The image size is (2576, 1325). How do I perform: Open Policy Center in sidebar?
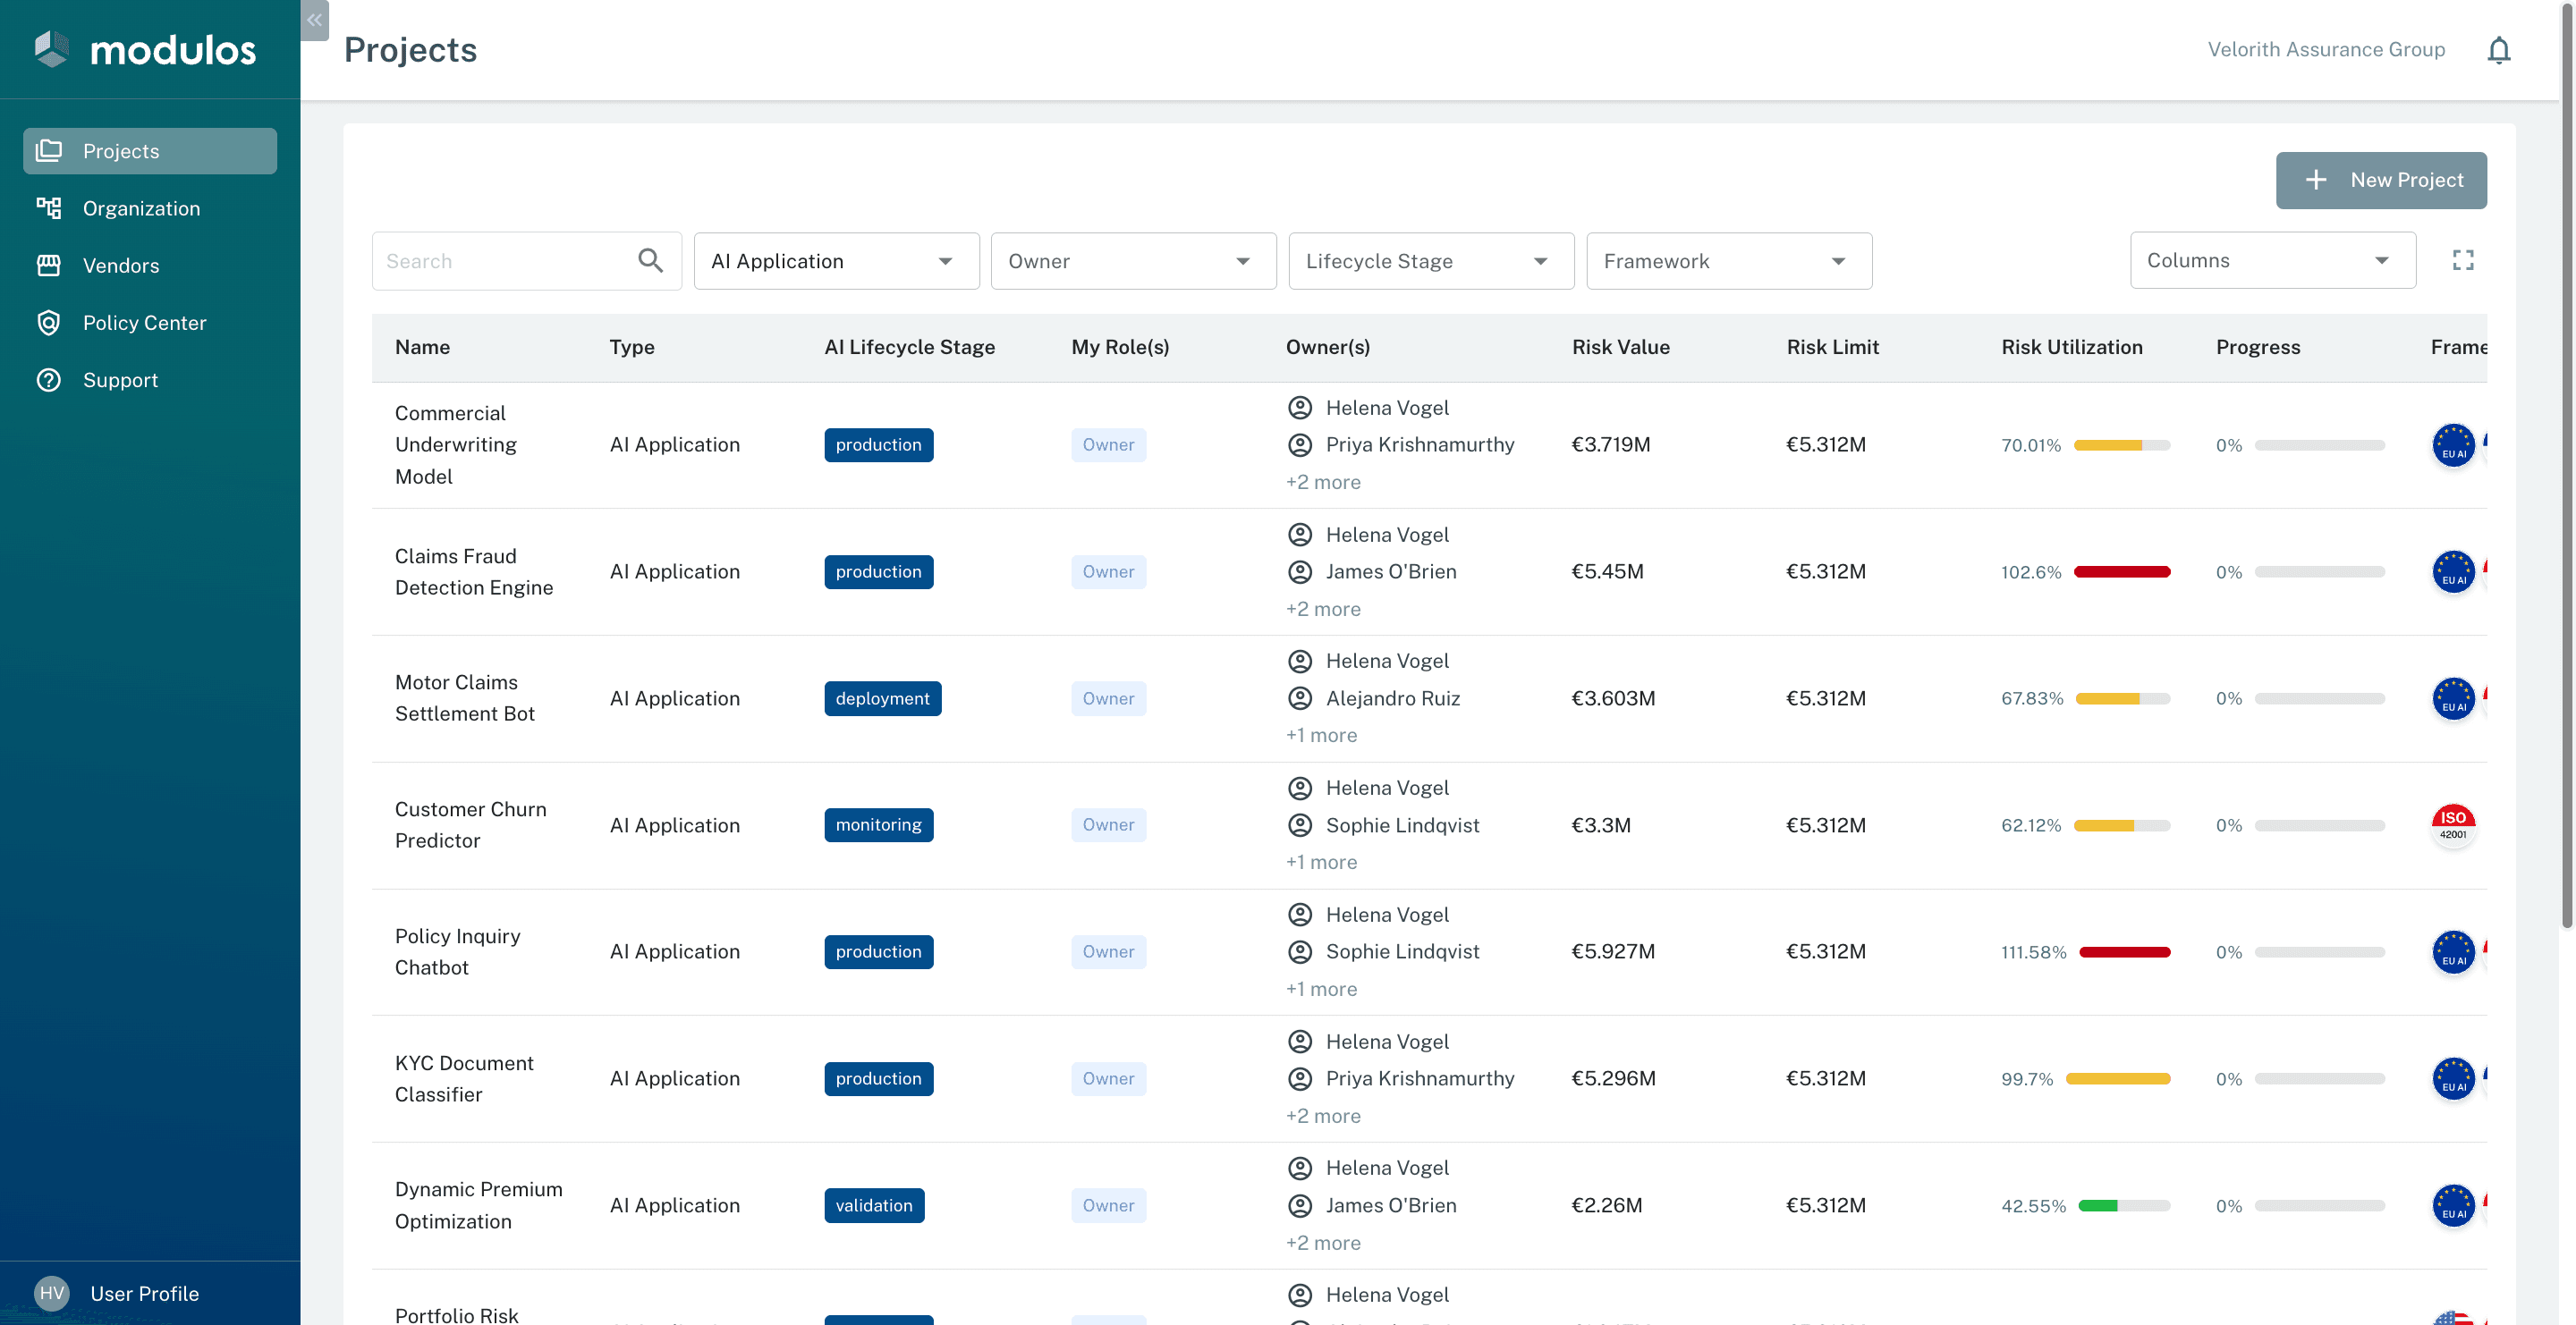150,323
